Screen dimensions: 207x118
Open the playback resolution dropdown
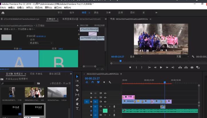[x=182, y=57]
